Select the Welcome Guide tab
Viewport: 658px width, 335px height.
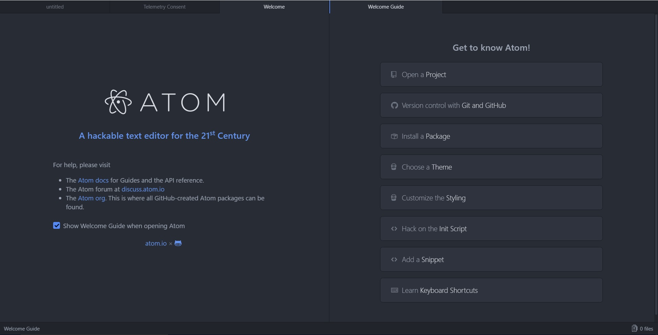point(386,7)
